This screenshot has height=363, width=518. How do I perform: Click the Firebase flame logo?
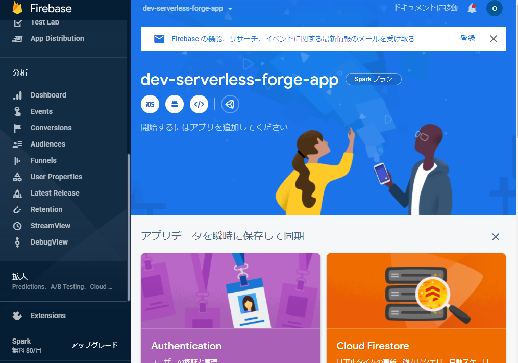pos(17,8)
